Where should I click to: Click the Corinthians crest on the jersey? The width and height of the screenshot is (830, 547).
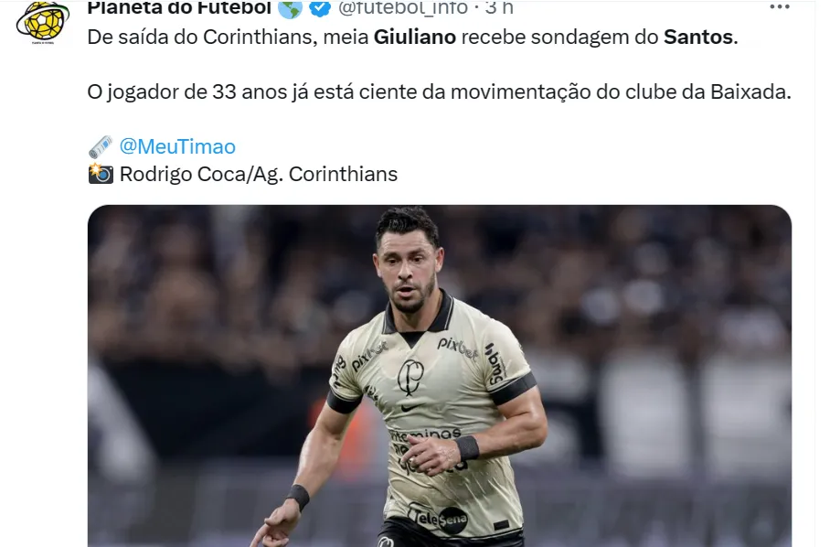410,377
